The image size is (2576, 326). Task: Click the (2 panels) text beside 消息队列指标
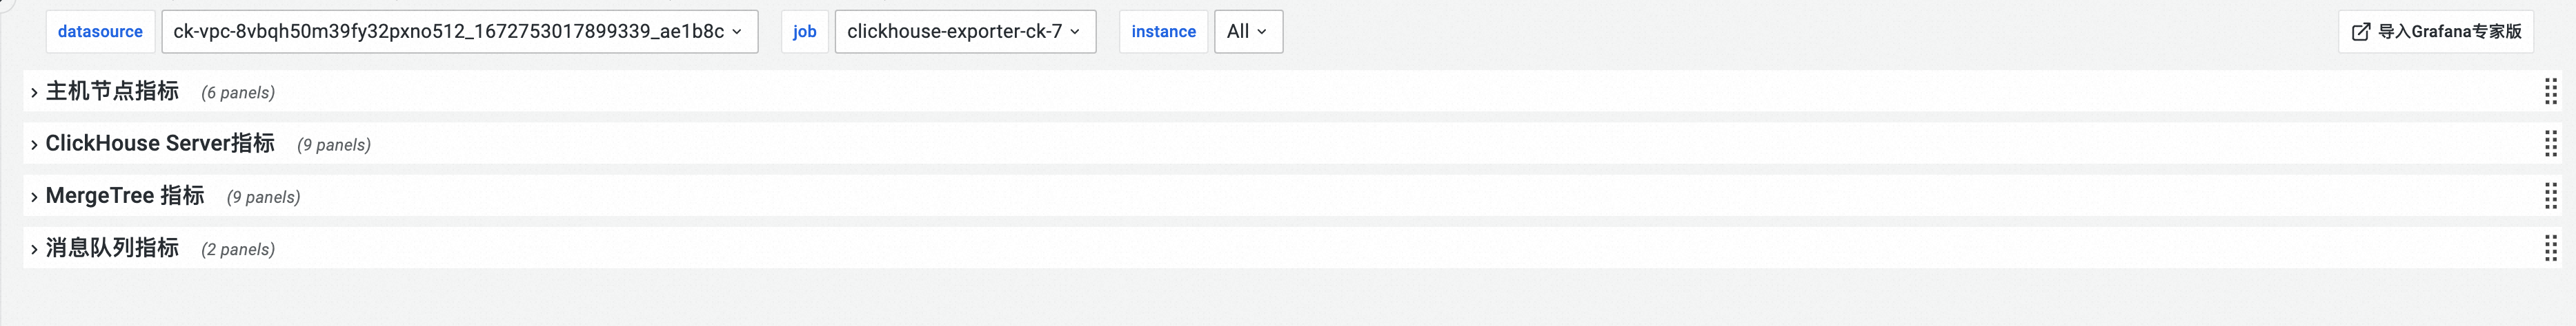pos(238,249)
